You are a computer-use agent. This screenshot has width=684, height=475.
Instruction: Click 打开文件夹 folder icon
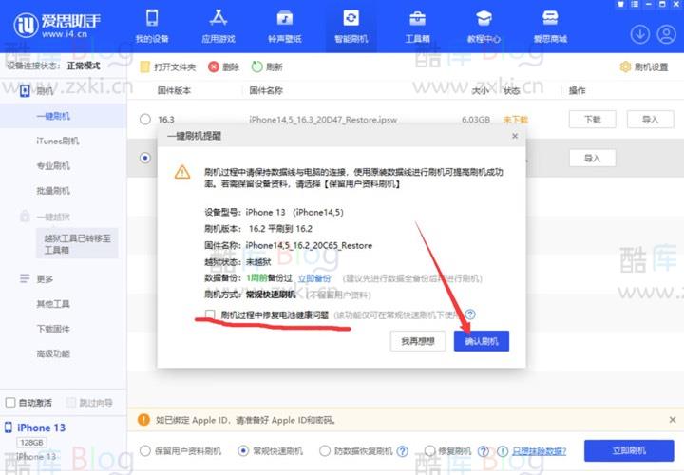pyautogui.click(x=144, y=67)
